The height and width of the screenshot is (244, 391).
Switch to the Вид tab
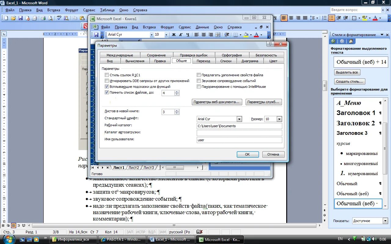point(110,61)
